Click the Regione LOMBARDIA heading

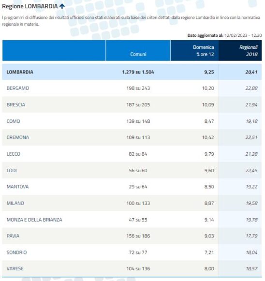[30, 6]
